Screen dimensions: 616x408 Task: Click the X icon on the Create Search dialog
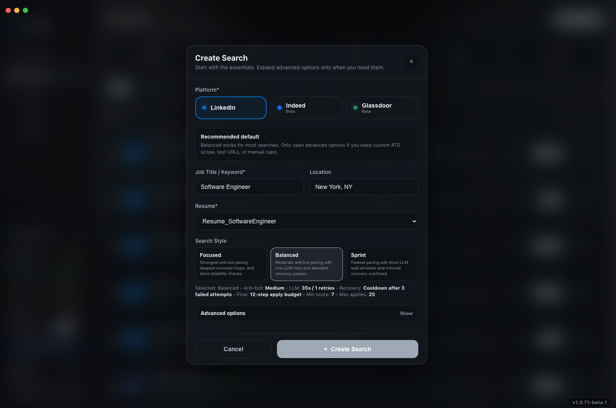click(x=411, y=62)
